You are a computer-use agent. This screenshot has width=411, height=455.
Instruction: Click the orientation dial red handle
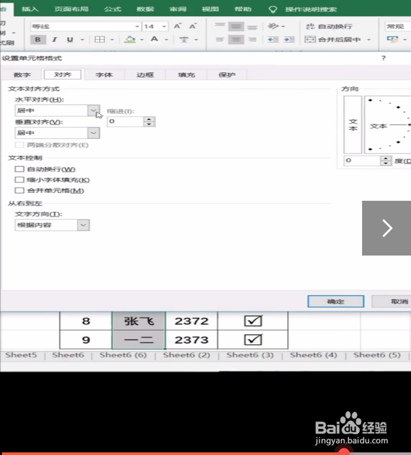(x=409, y=125)
